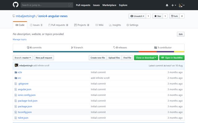Switch to the Settings tab
Image resolution: width=198 pixels, height=123 pixels.
[132, 25]
